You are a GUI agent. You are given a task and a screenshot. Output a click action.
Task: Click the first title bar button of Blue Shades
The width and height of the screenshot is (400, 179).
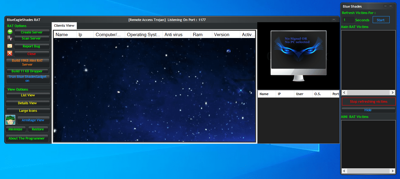385,6
